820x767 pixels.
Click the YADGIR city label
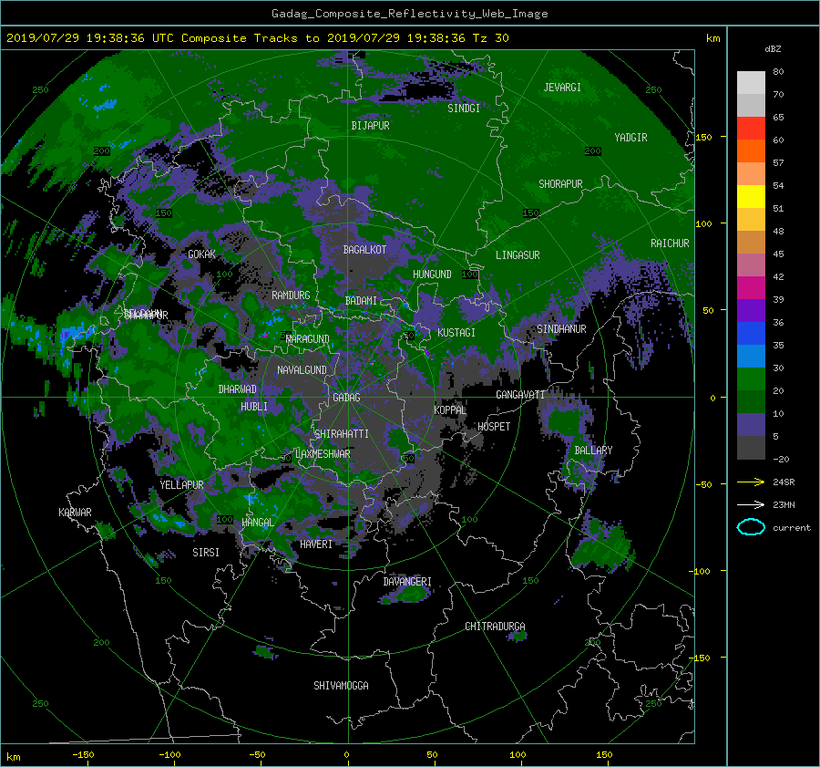point(630,138)
